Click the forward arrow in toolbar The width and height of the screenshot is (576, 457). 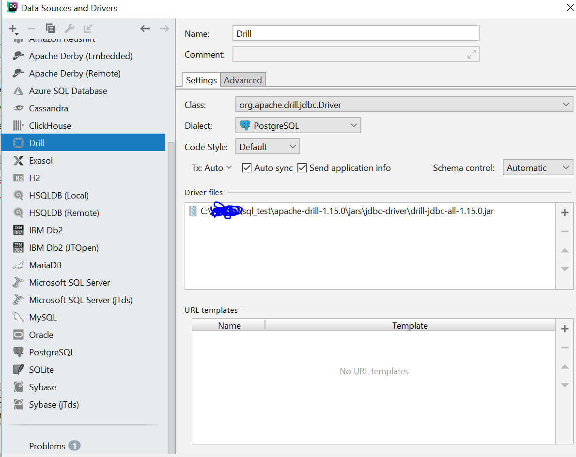164,28
